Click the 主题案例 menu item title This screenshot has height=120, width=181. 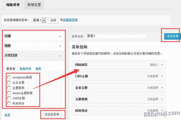coord(81,99)
